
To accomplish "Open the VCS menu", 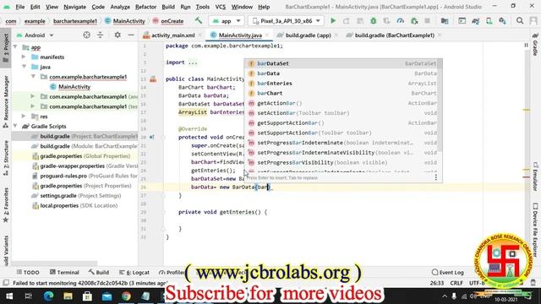I will (220, 7).
